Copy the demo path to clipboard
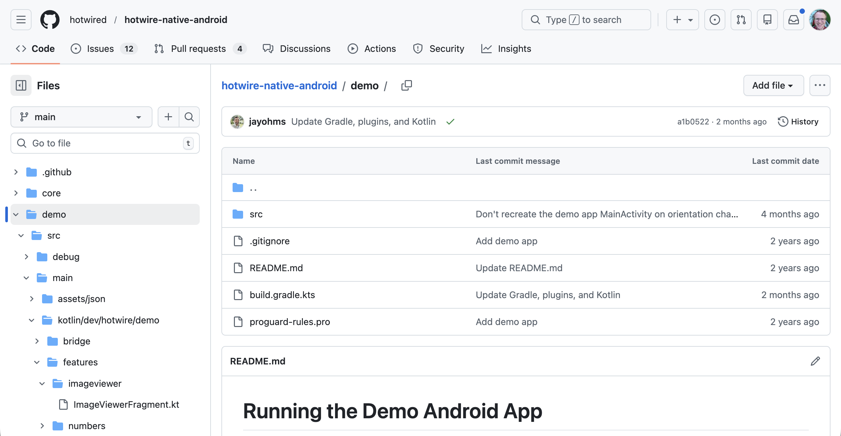 click(406, 85)
